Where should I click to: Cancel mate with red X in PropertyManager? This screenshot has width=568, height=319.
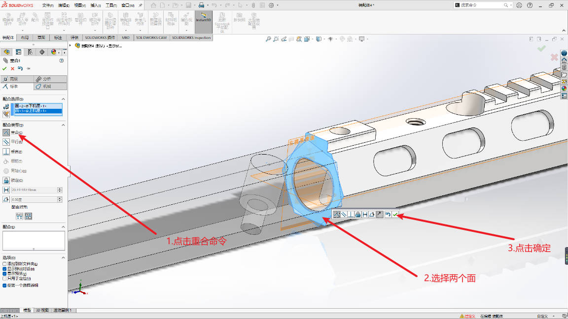[12, 68]
